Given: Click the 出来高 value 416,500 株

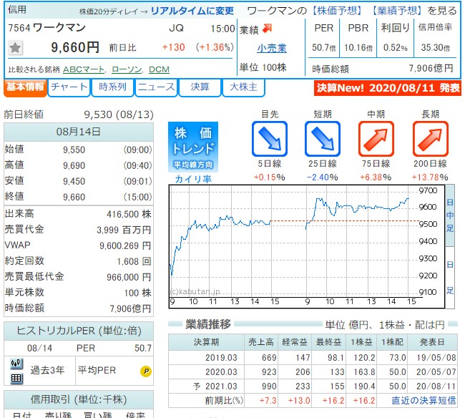Looking at the screenshot, I should click(x=129, y=214).
